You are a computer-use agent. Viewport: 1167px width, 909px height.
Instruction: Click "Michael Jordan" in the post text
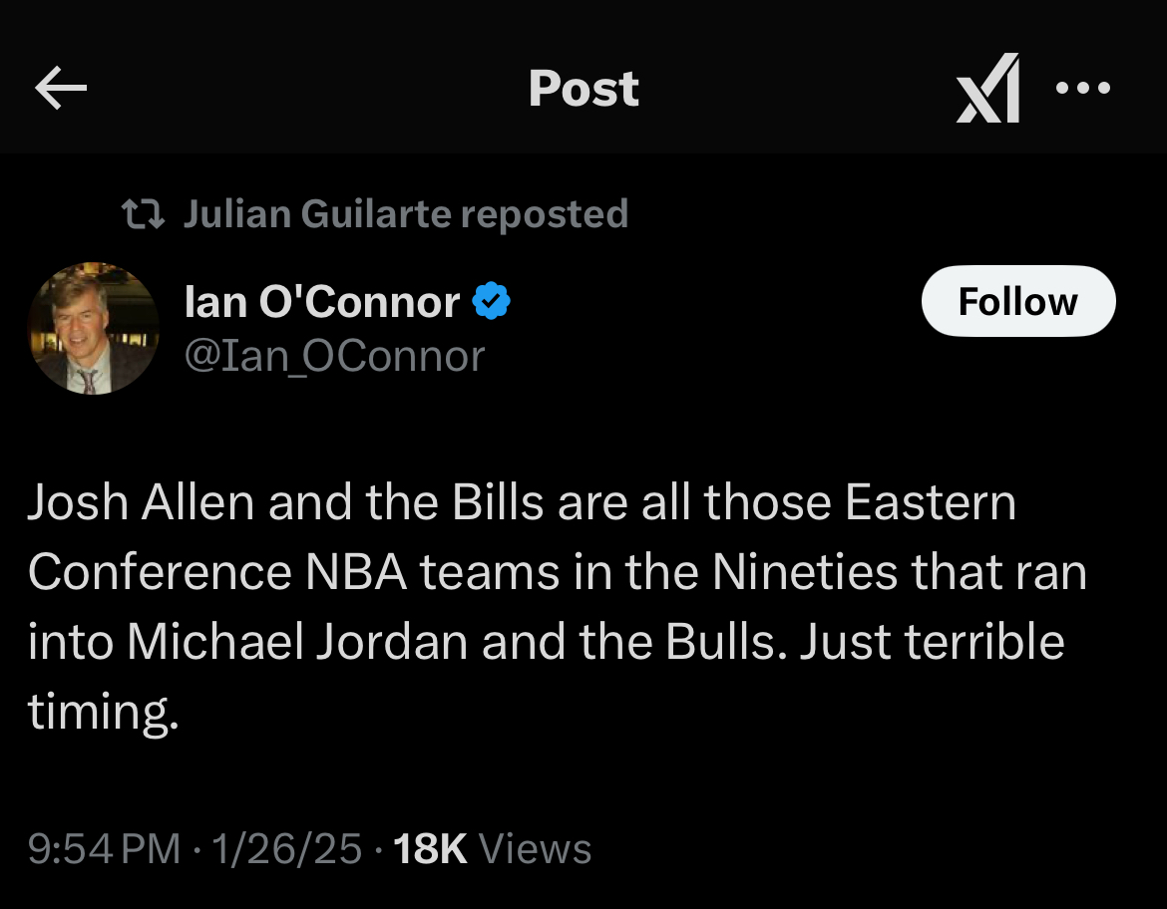click(x=297, y=642)
